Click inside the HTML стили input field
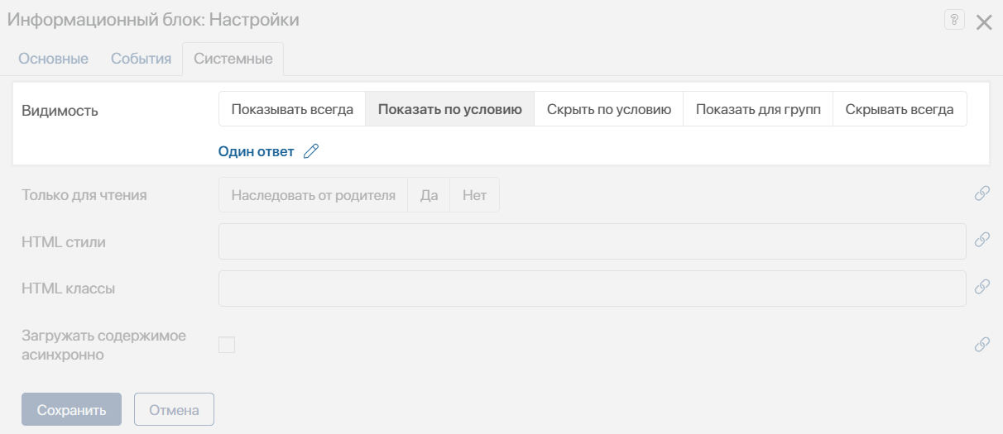Screen dimensions: 1003x434 (593, 241)
